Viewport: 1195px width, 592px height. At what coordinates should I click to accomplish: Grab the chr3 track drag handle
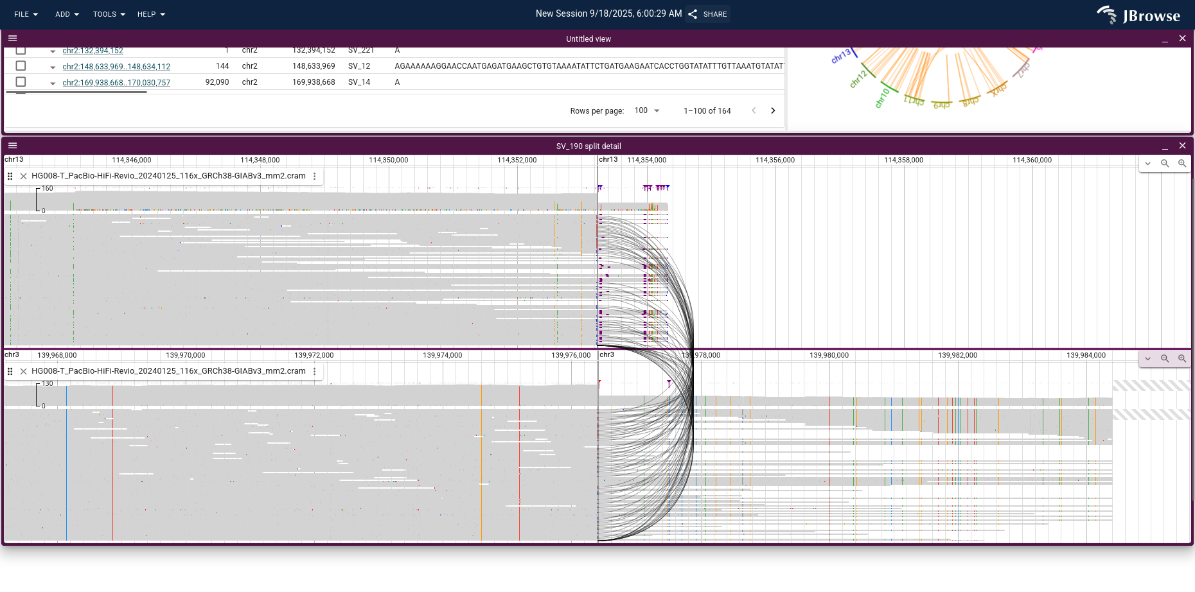(10, 371)
